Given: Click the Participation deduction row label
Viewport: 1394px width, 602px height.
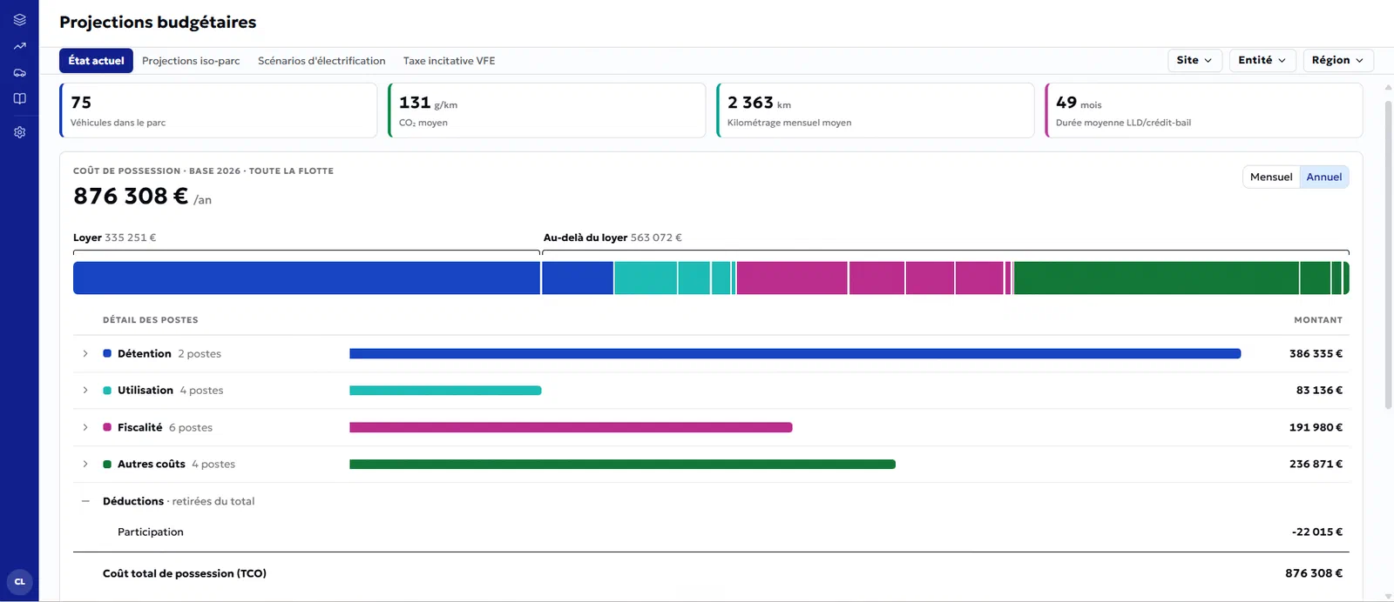Looking at the screenshot, I should click(151, 532).
